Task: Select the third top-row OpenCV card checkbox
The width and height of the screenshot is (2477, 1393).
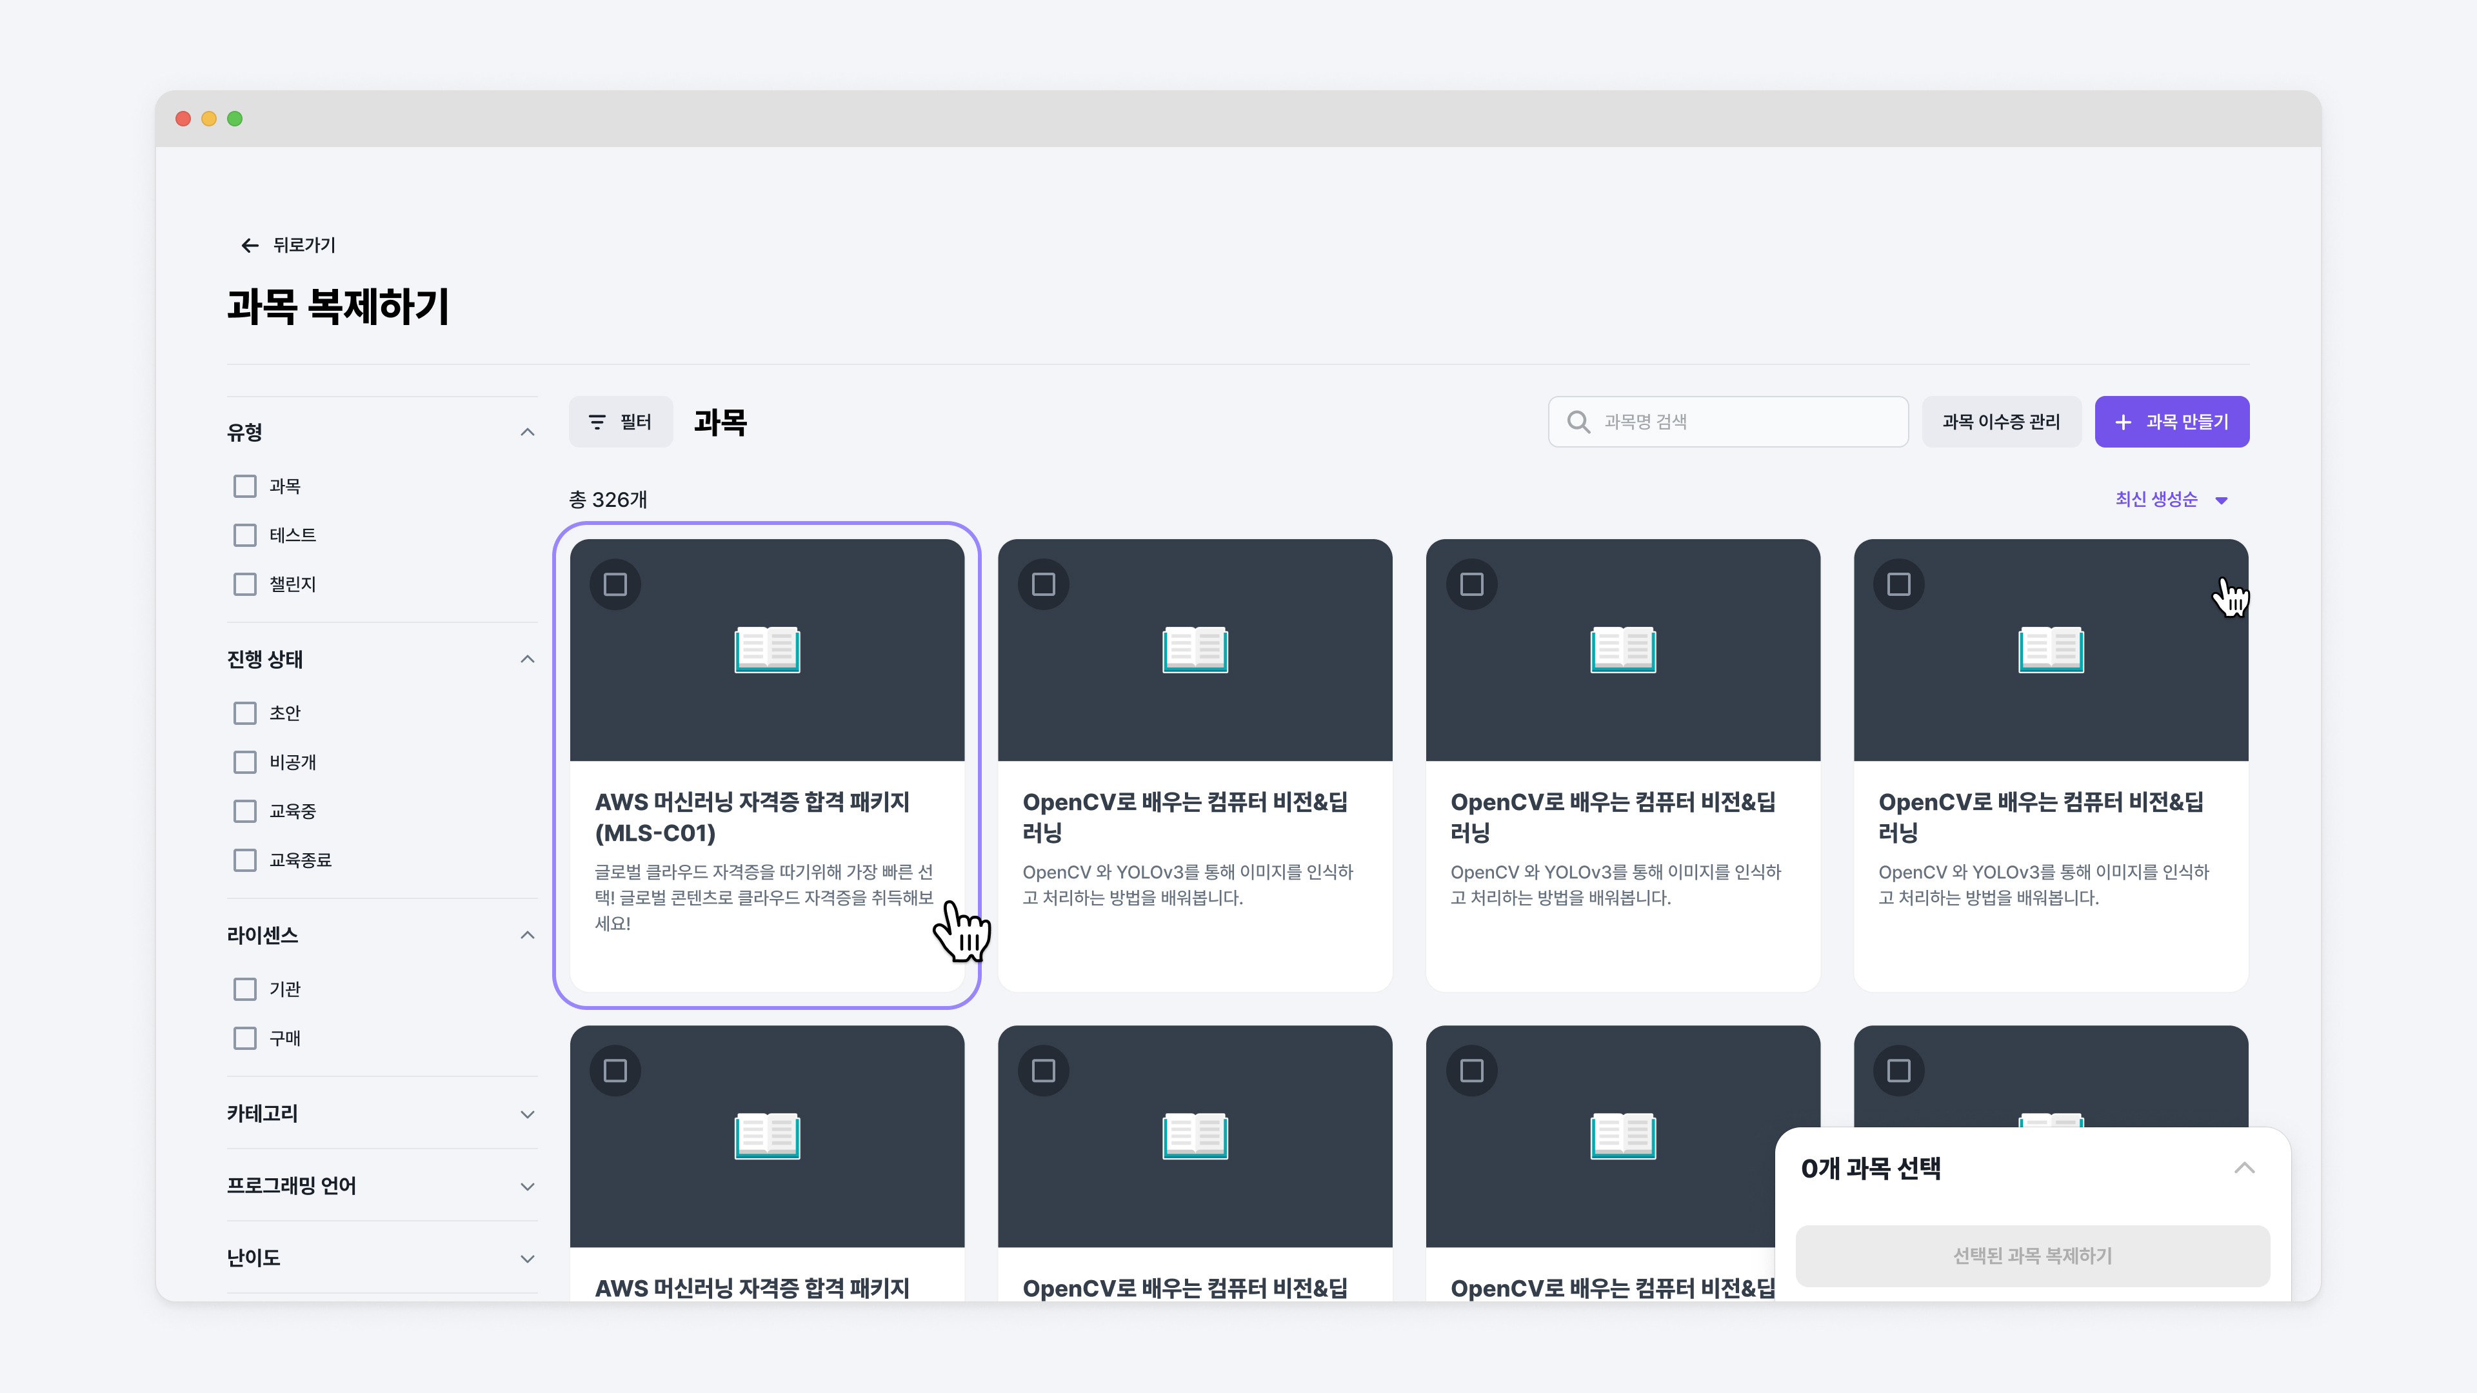Action: 1471,584
